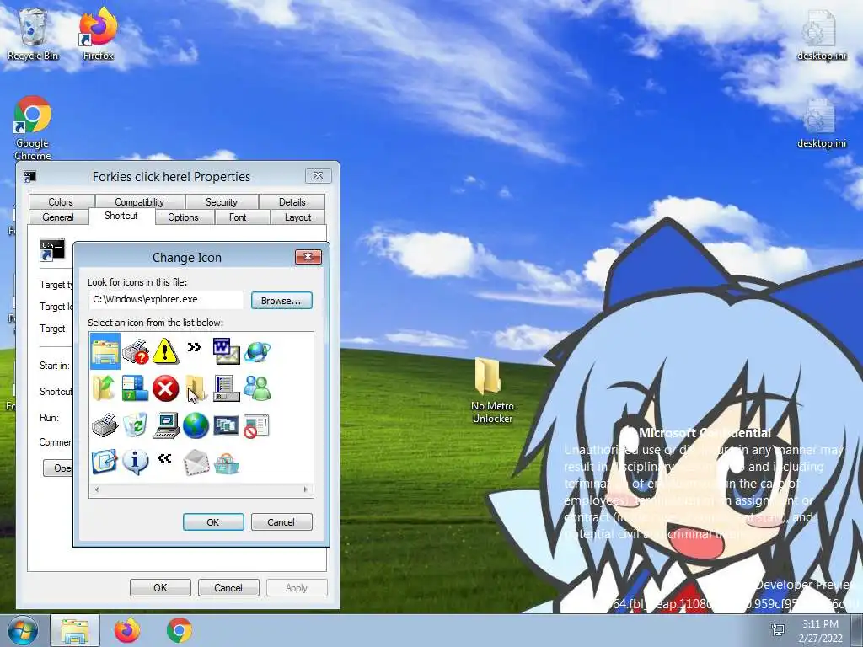Viewport: 863px width, 647px height.
Task: Choose the blocked window with prohibited sign icon
Action: 256,425
